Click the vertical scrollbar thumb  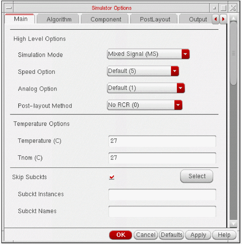(x=233, y=53)
